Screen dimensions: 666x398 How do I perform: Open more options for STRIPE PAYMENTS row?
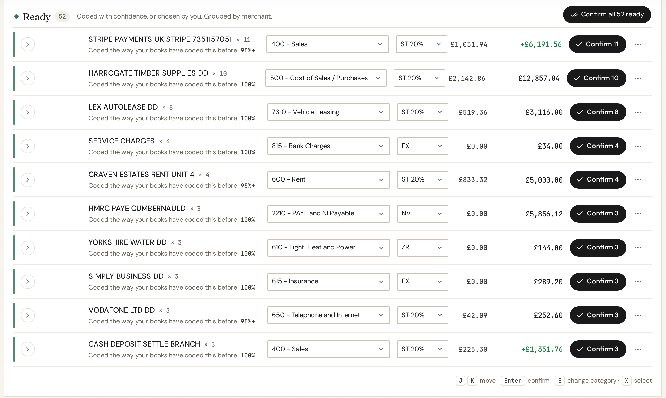[x=637, y=44]
